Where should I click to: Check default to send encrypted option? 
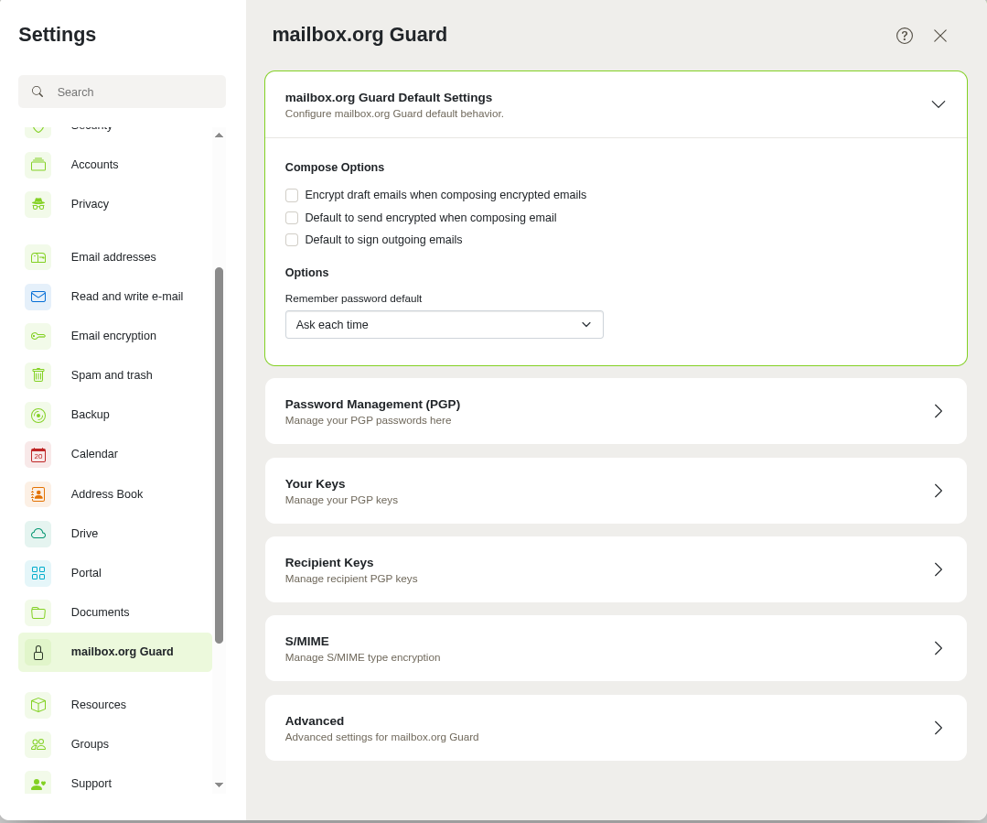(x=292, y=218)
